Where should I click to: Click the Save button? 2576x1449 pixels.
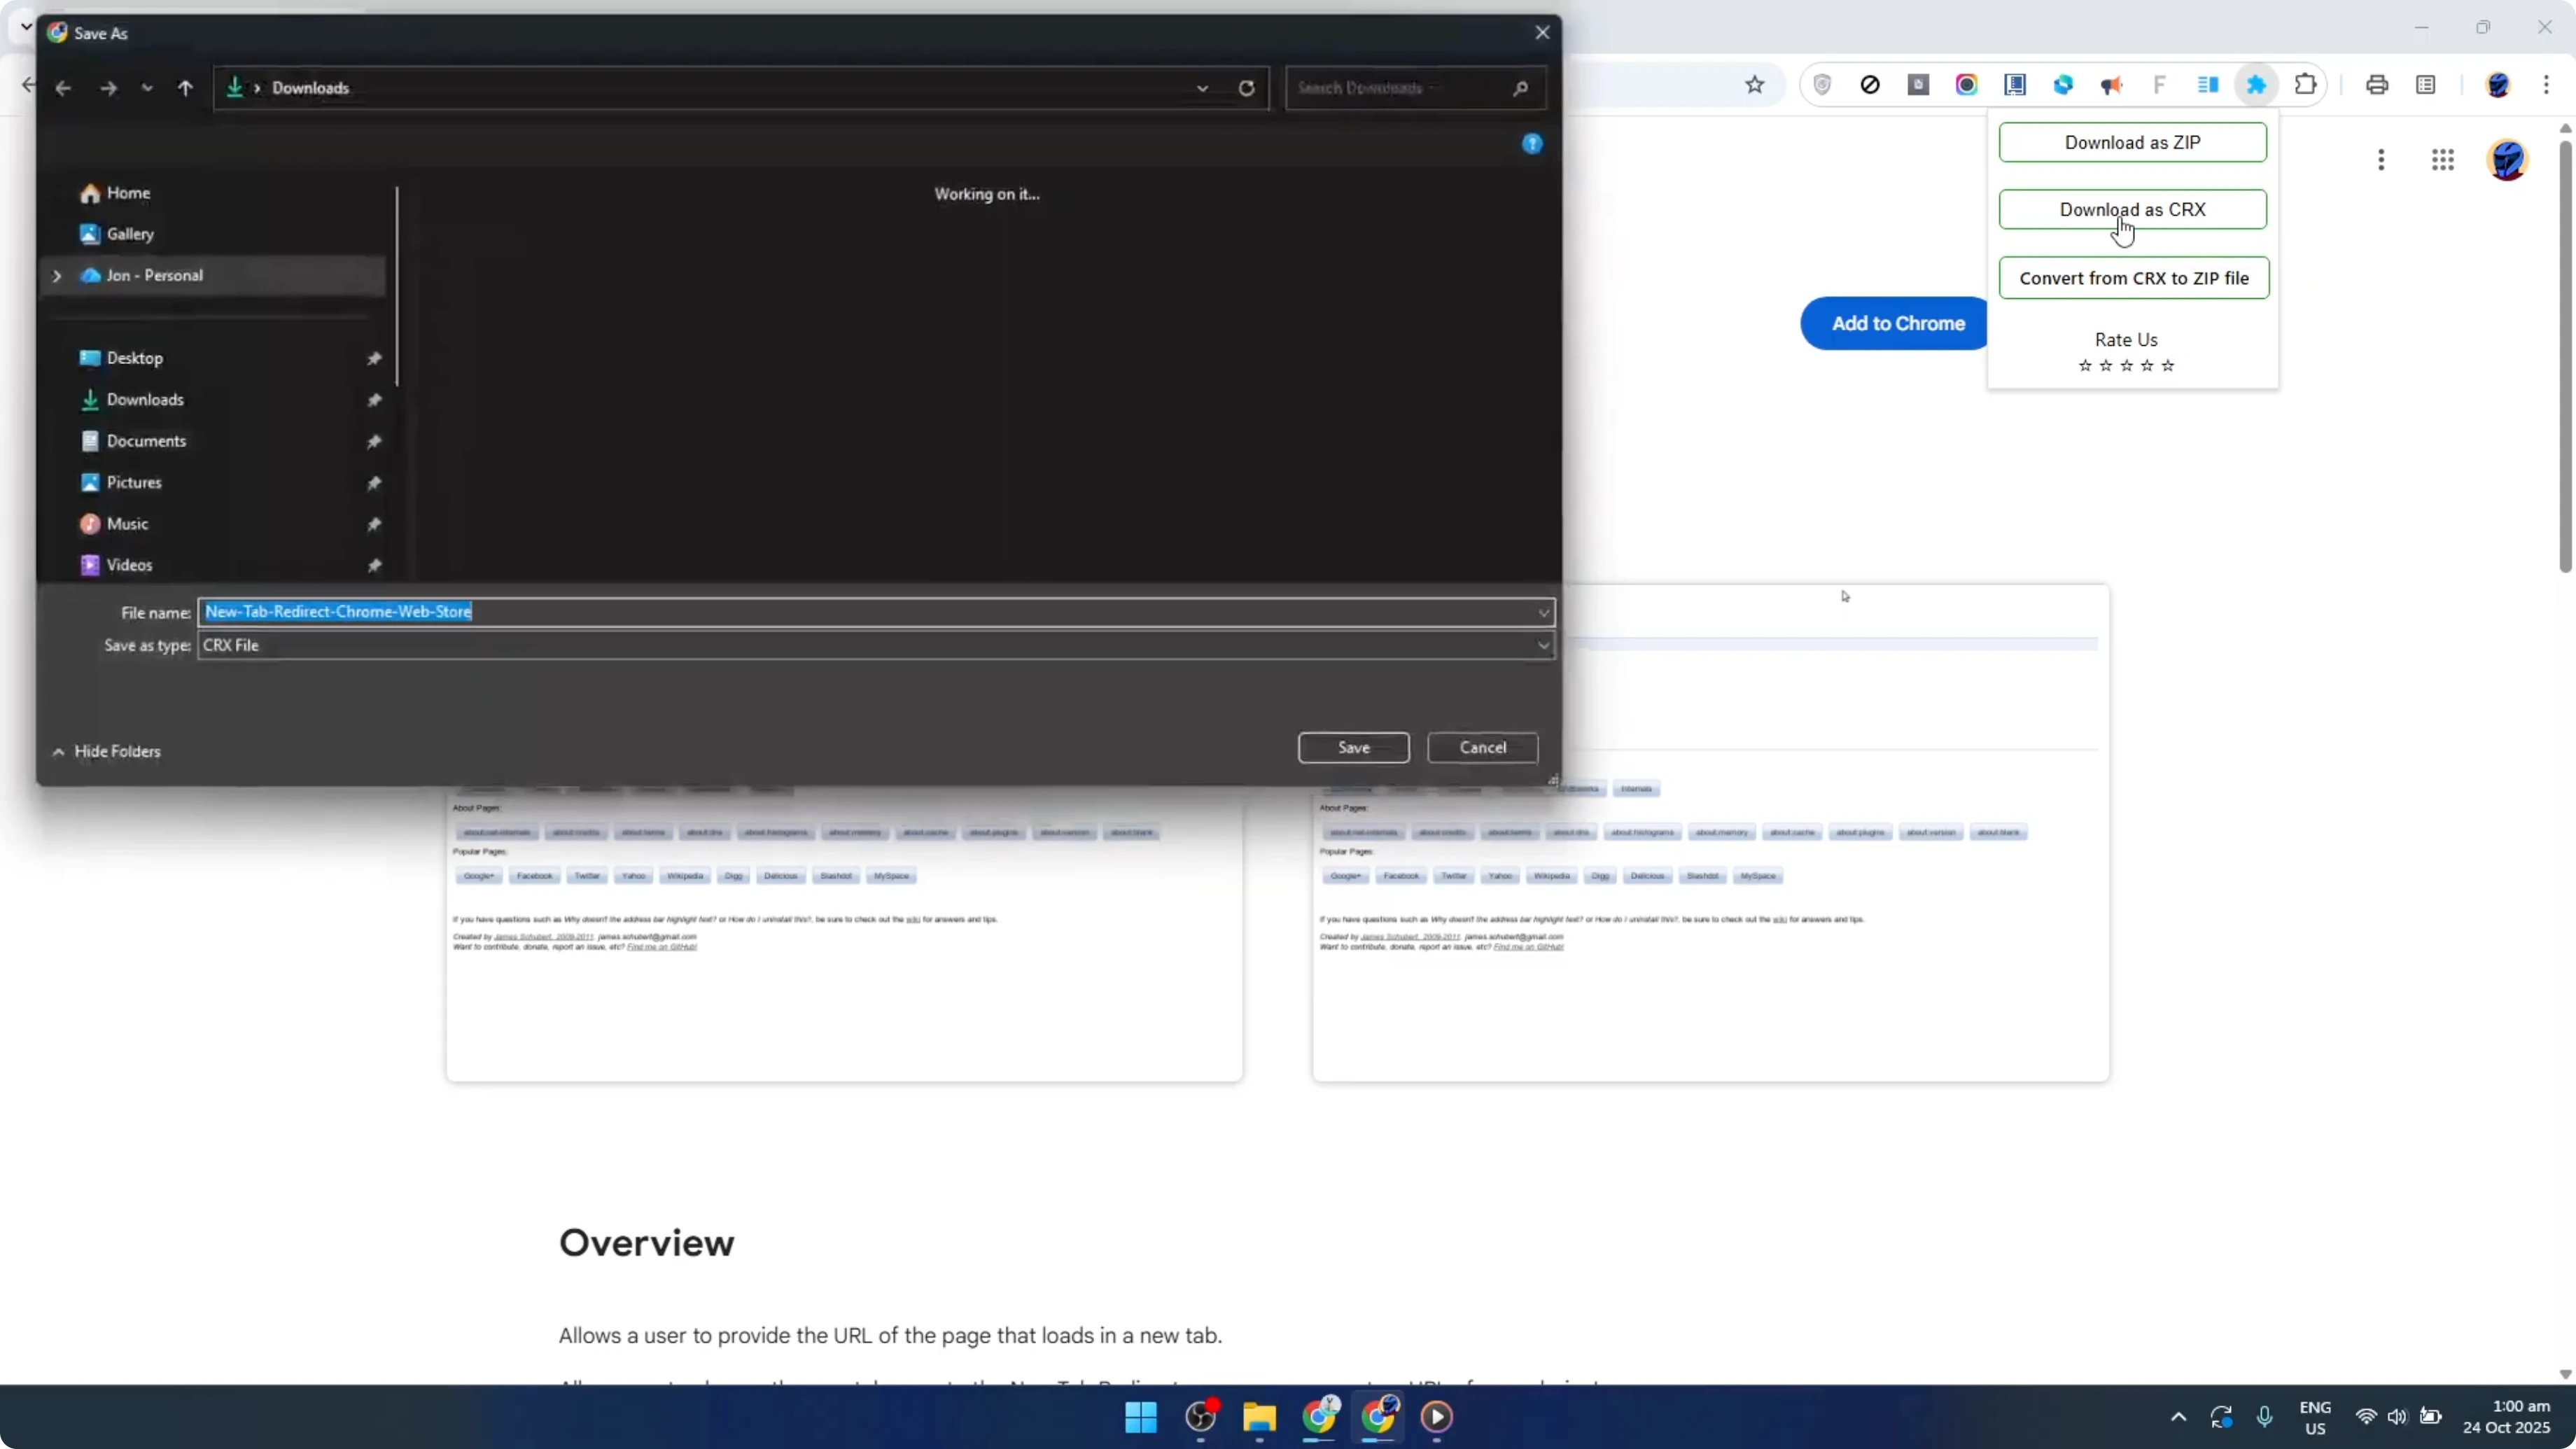tap(1353, 747)
